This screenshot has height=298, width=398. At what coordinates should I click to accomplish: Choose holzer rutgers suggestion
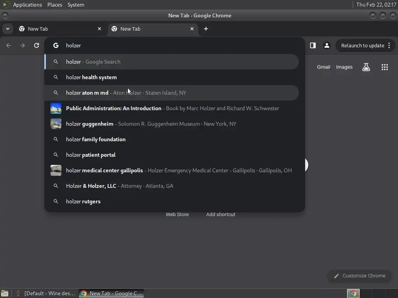click(x=171, y=201)
